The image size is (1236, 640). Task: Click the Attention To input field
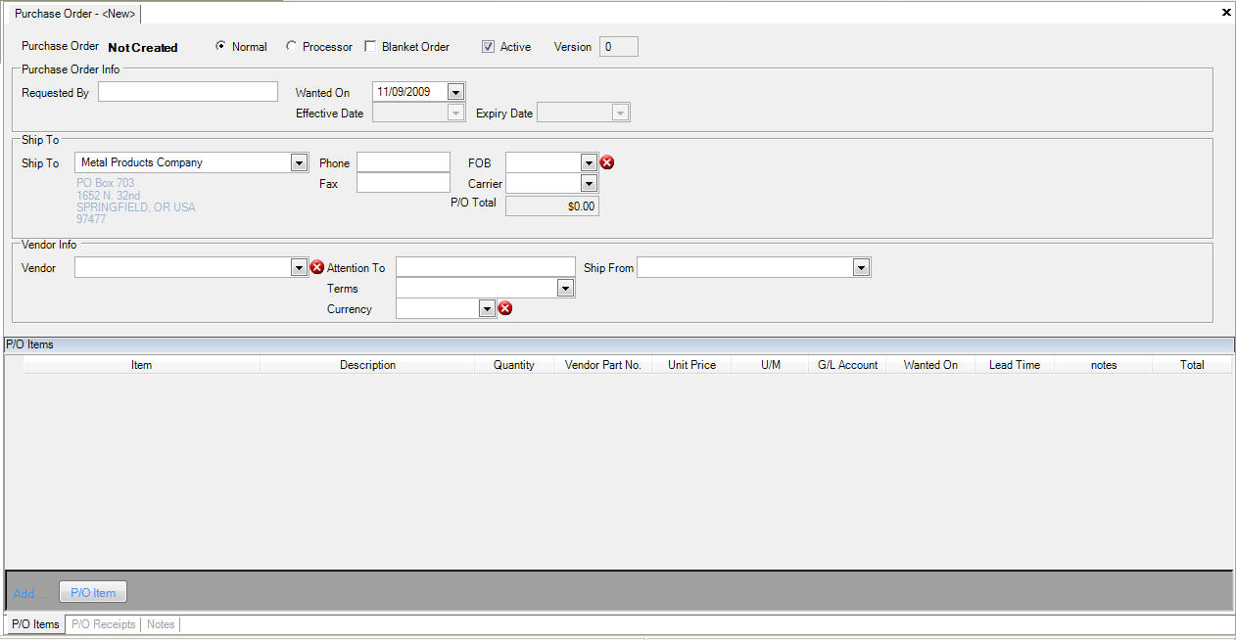click(x=485, y=267)
